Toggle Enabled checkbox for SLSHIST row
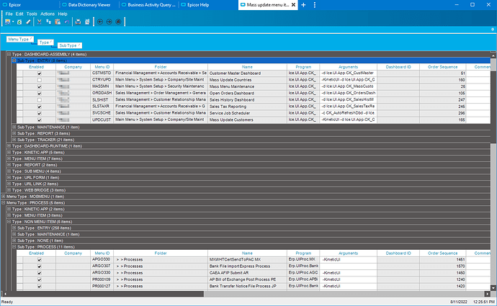This screenshot has width=497, height=306. (40, 100)
